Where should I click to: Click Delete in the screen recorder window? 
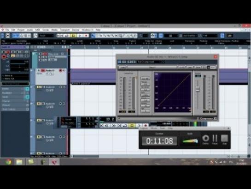[x=205, y=140]
